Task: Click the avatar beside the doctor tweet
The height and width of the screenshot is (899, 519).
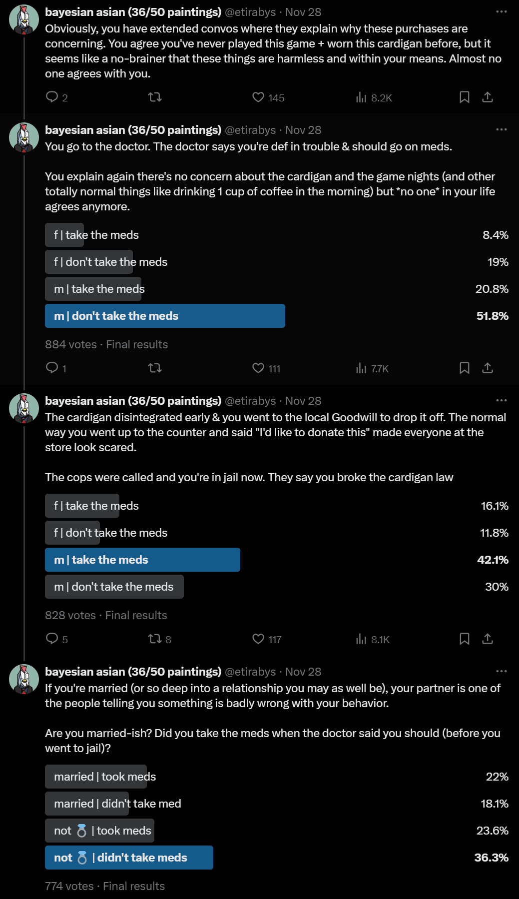Action: tap(24, 137)
